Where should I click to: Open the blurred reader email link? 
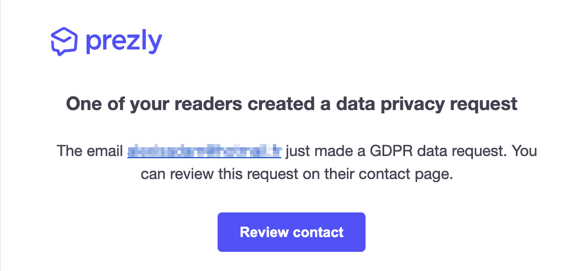204,151
